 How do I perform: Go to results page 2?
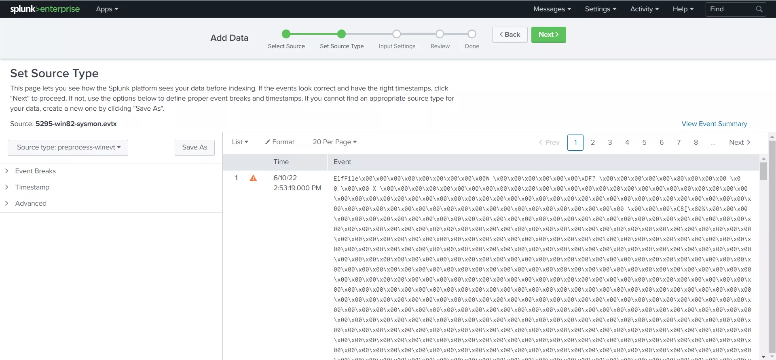pyautogui.click(x=592, y=142)
